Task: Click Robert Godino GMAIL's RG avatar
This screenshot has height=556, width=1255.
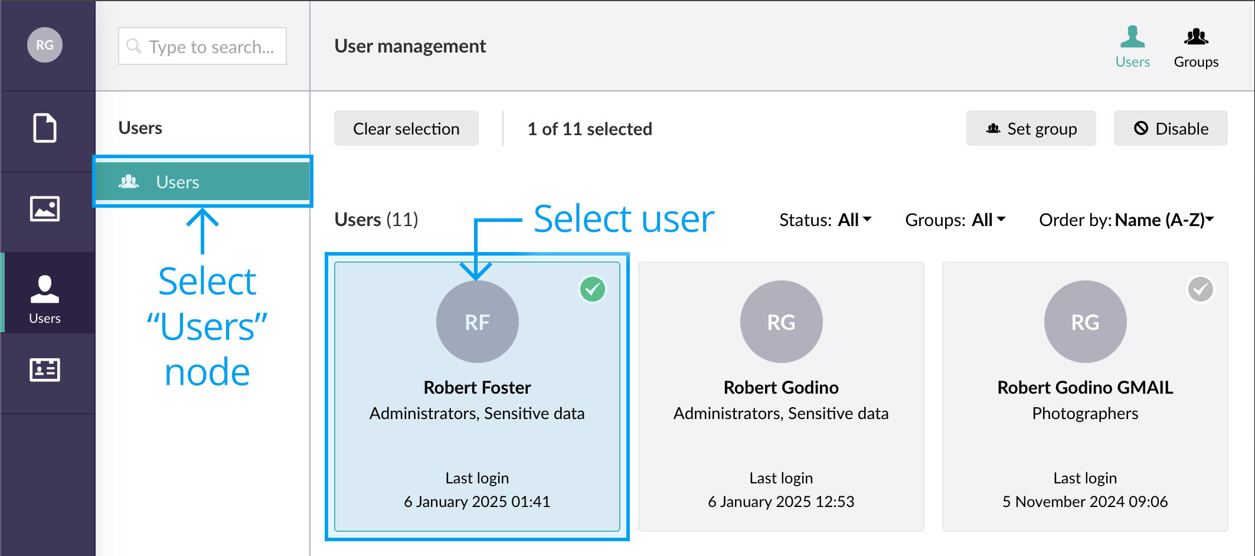Action: coord(1085,322)
